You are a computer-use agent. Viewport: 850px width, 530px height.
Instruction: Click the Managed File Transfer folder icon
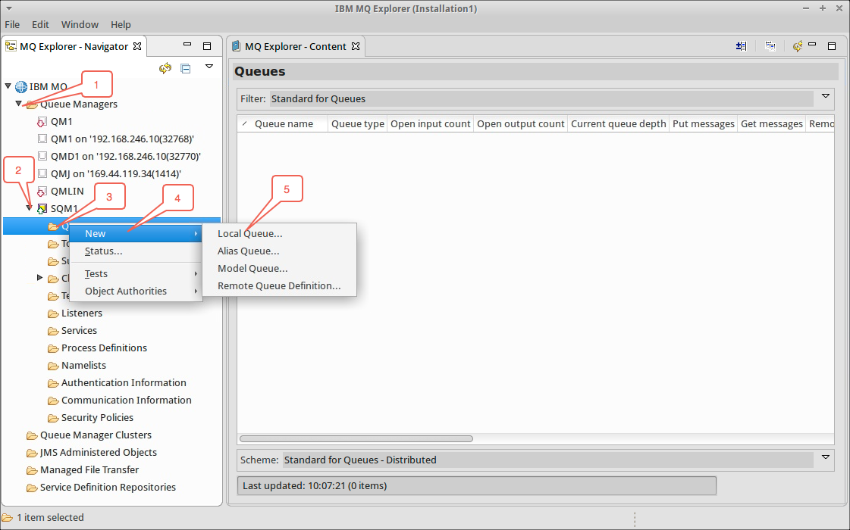32,470
